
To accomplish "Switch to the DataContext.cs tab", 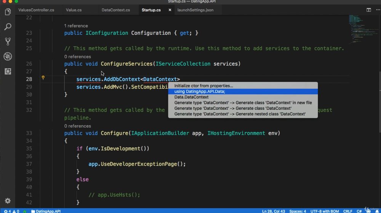I will [115, 10].
